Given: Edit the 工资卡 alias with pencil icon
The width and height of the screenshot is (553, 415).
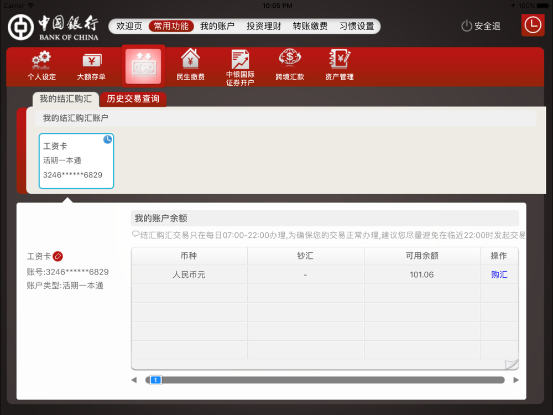Looking at the screenshot, I should click(58, 257).
